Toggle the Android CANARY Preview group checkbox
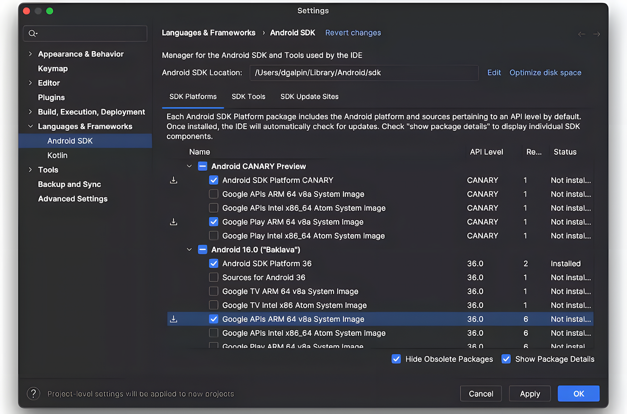 203,166
